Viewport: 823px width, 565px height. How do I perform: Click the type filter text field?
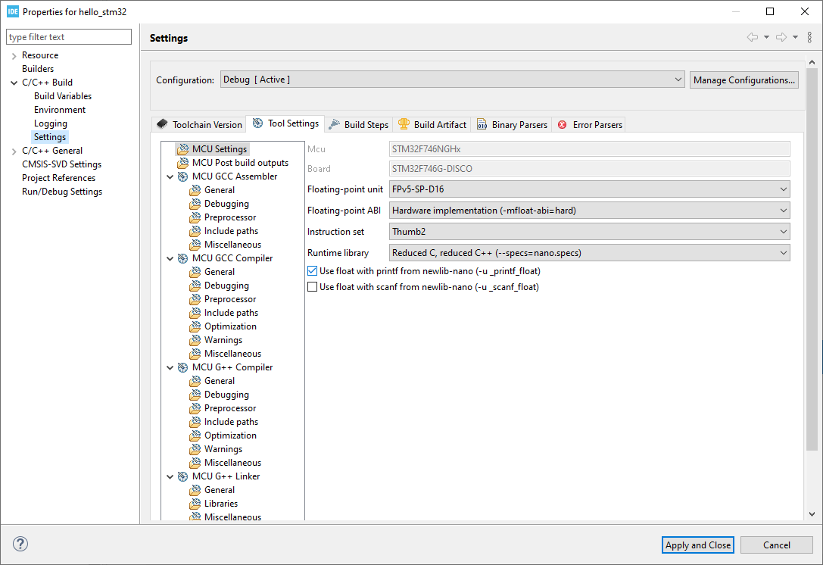(69, 37)
